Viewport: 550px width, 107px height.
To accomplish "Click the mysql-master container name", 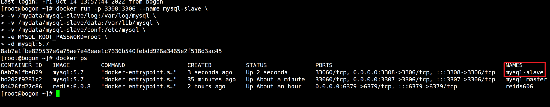I will coord(526,80).
